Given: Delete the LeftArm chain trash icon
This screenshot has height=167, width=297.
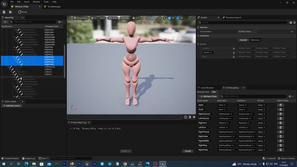Looking at the screenshot, I should click(x=280, y=128).
